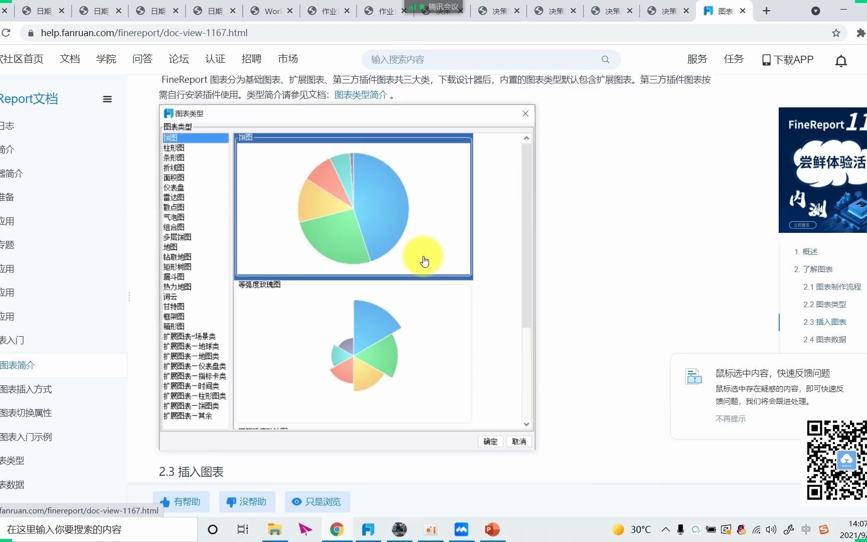Jump to 1. 概述 in outline

[x=806, y=251]
